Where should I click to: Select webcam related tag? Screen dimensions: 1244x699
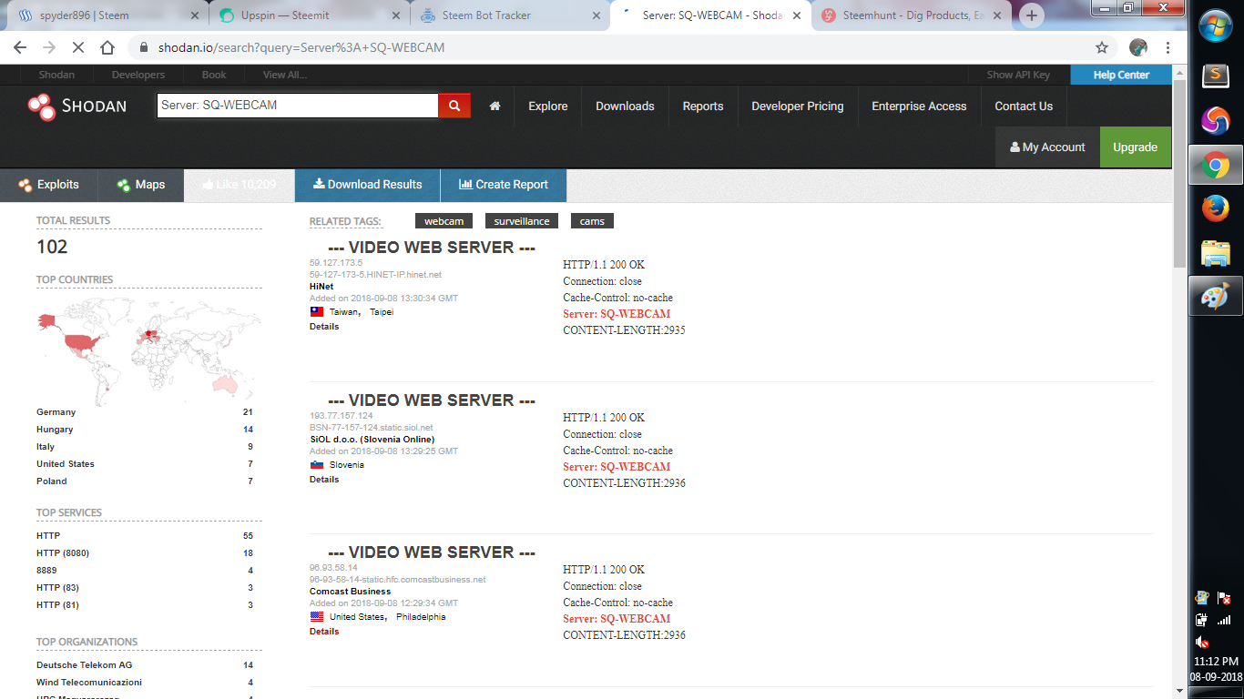tap(444, 221)
